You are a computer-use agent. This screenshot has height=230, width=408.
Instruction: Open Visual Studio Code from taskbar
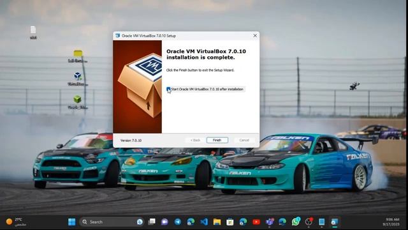pyautogui.click(x=204, y=222)
